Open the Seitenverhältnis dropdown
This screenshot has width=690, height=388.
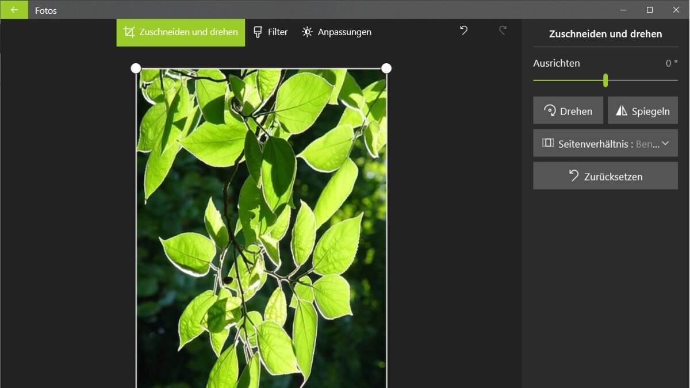(605, 144)
